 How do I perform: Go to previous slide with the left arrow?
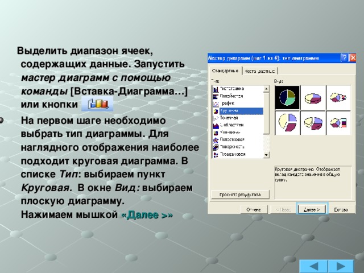(x=313, y=266)
